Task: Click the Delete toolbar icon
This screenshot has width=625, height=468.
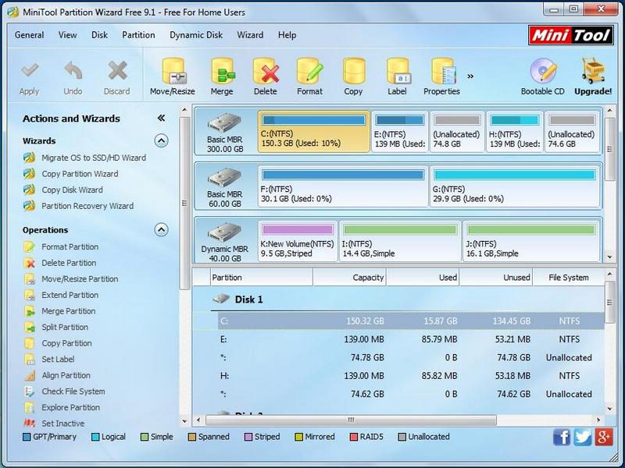Action: 266,71
